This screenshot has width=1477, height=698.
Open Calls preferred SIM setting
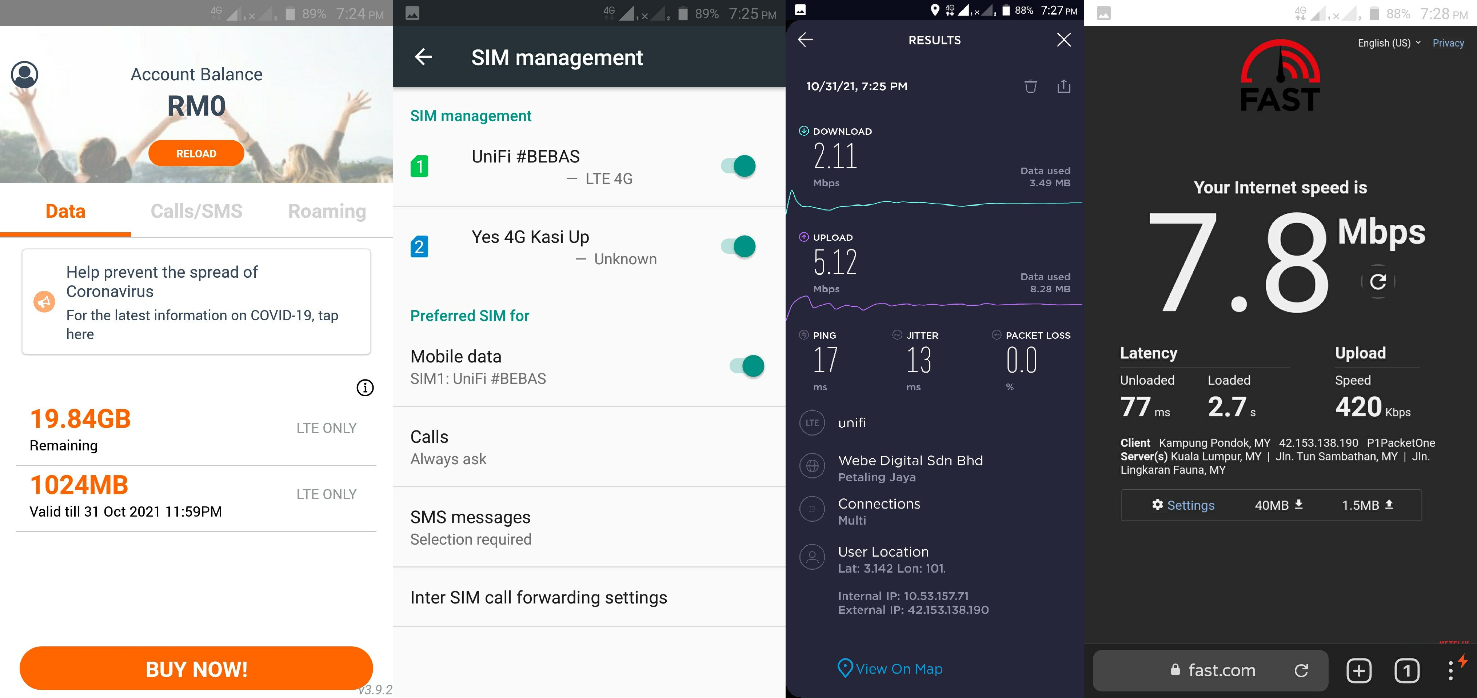pyautogui.click(x=589, y=447)
